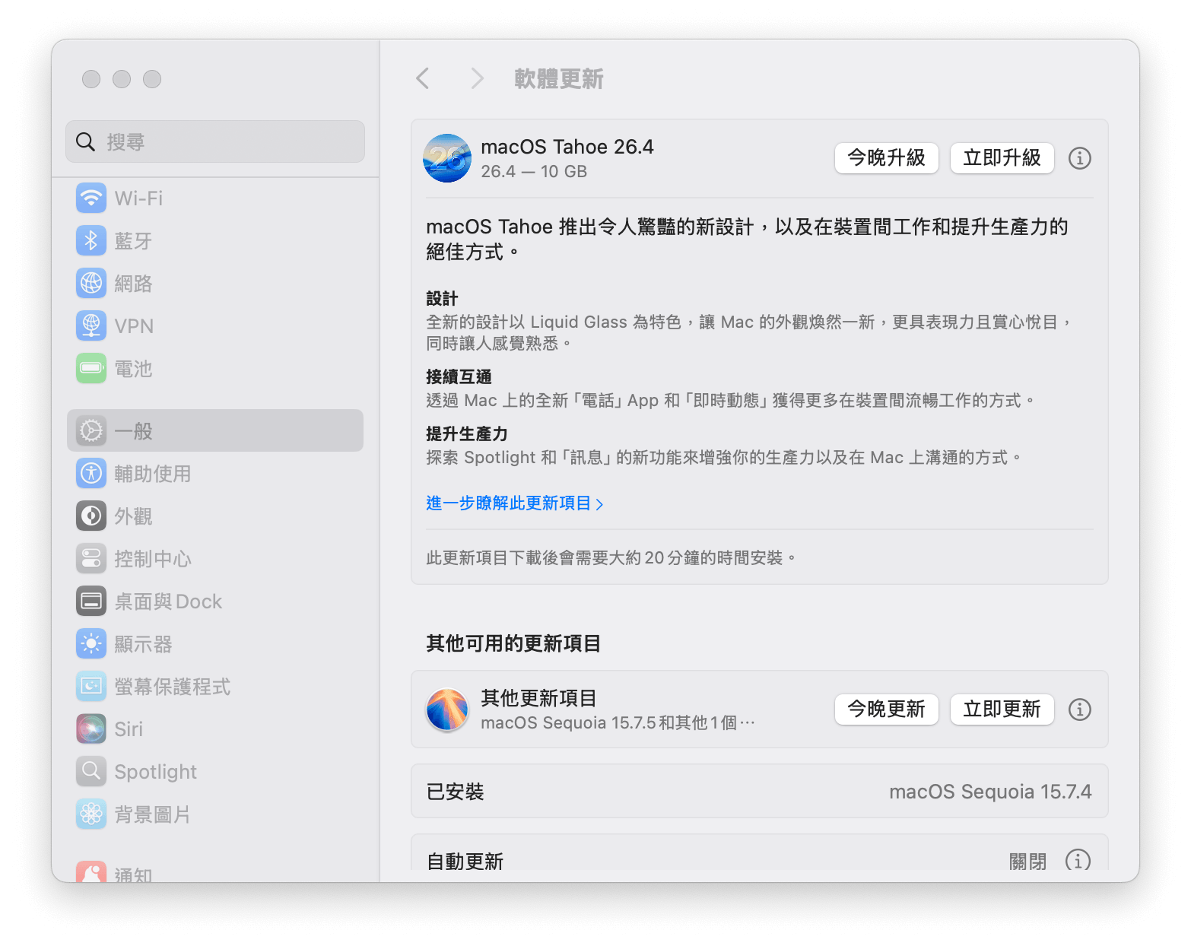Click 立即更新 button
Screen dimensions: 1191x946
coord(1002,709)
